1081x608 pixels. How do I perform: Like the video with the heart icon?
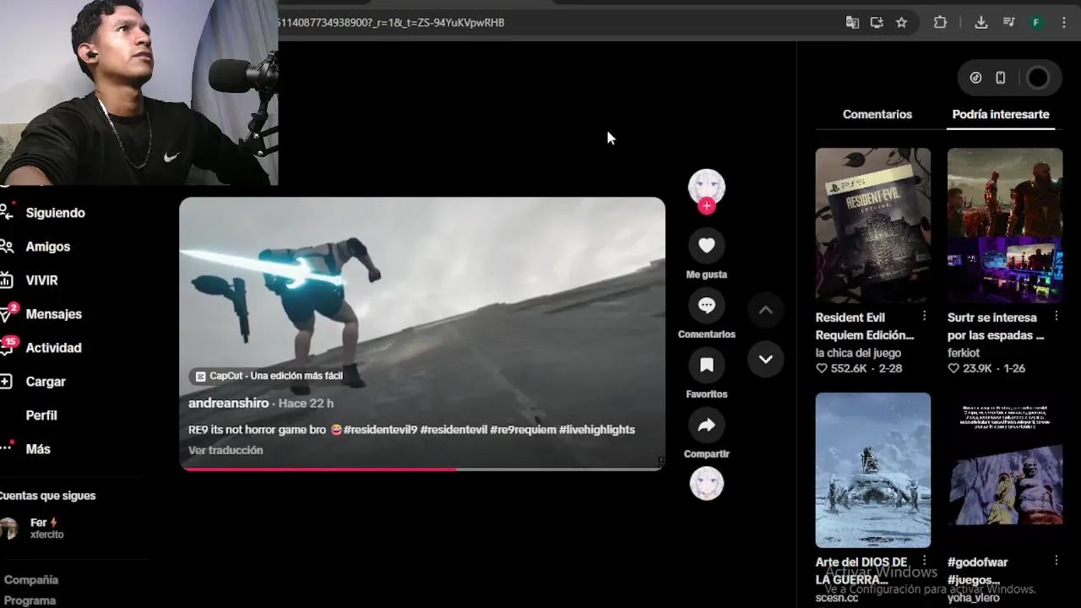click(707, 245)
